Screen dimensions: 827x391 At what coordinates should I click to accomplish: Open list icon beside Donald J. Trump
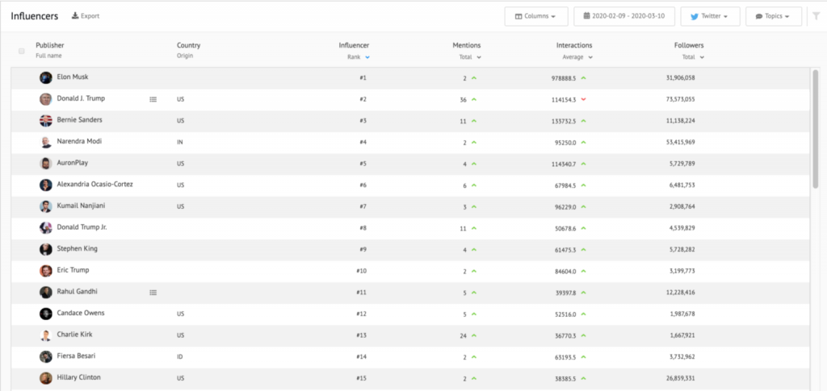[153, 99]
